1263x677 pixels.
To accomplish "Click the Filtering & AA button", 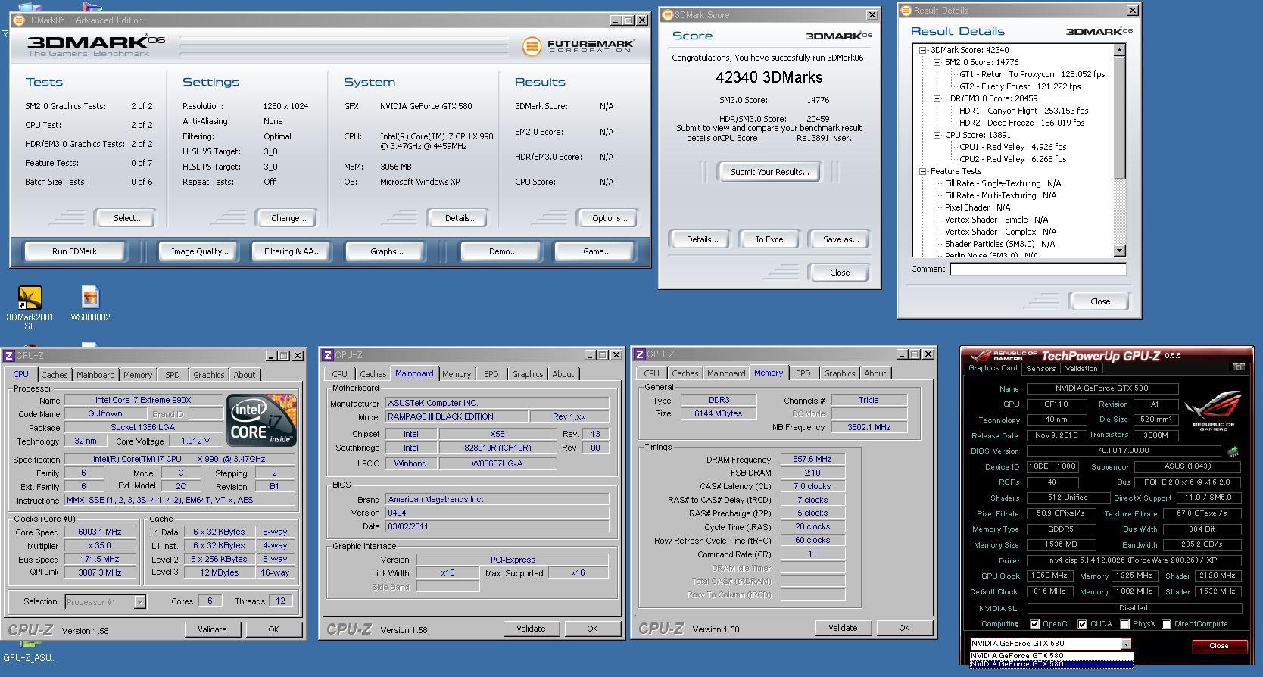I will [292, 251].
